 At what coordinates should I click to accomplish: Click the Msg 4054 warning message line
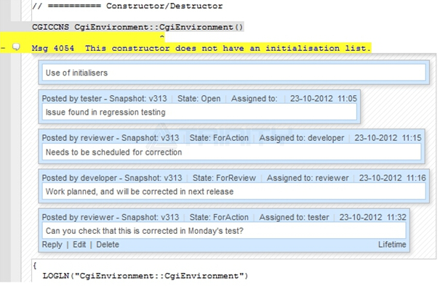coord(201,48)
